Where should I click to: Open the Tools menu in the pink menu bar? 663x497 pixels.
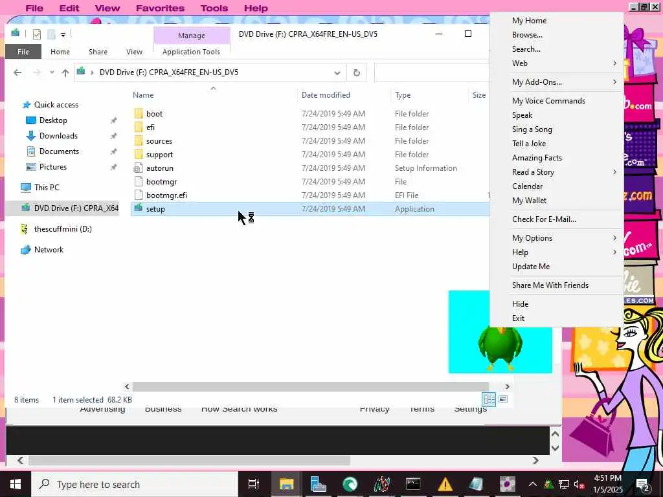click(x=214, y=8)
